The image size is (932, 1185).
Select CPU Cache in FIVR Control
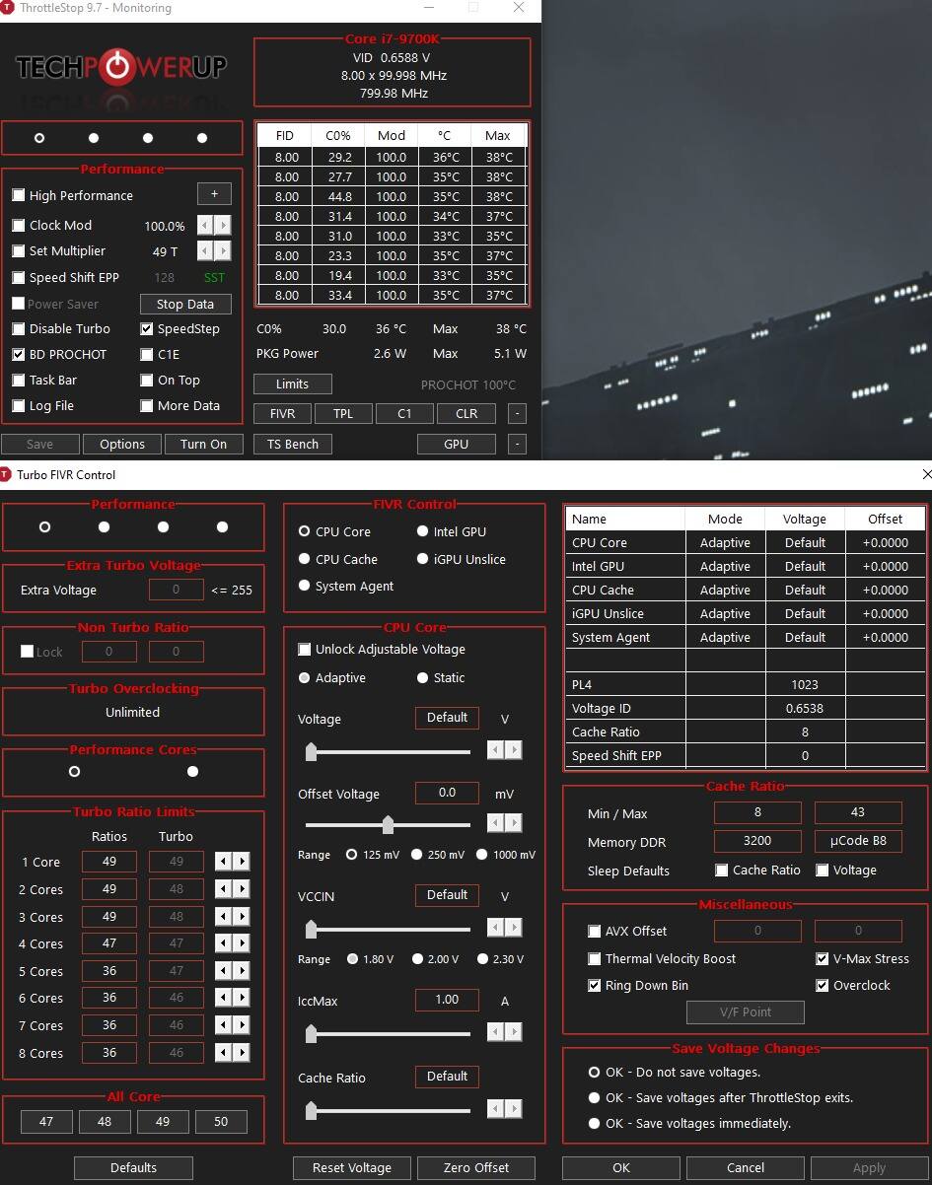[x=304, y=559]
